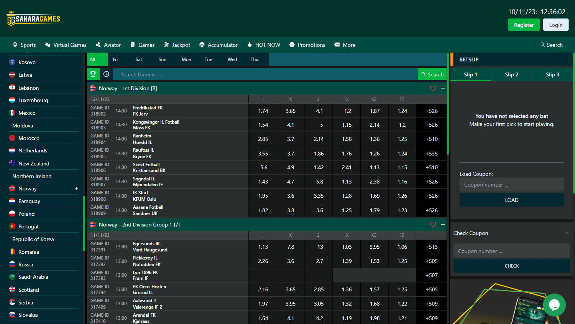Select Russia flag icon in sidebar
The image size is (575, 324).
pos(12,264)
